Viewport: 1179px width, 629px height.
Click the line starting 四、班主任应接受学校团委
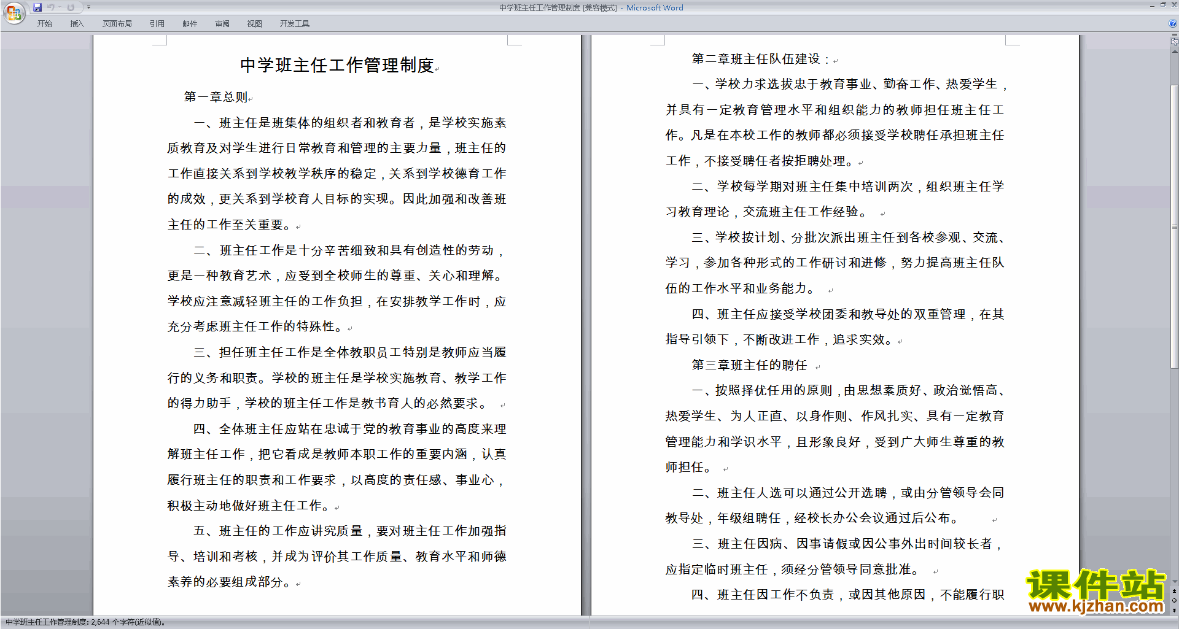pyautogui.click(x=848, y=314)
